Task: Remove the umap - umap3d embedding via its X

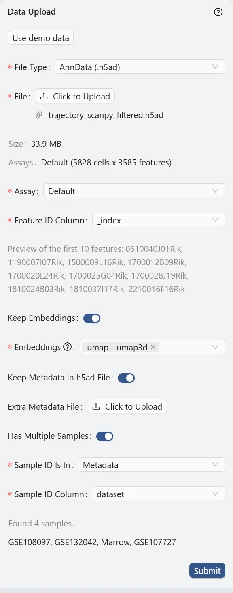Action: tap(153, 347)
